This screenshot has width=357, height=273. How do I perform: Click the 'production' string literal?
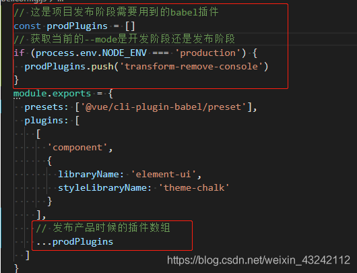207,53
